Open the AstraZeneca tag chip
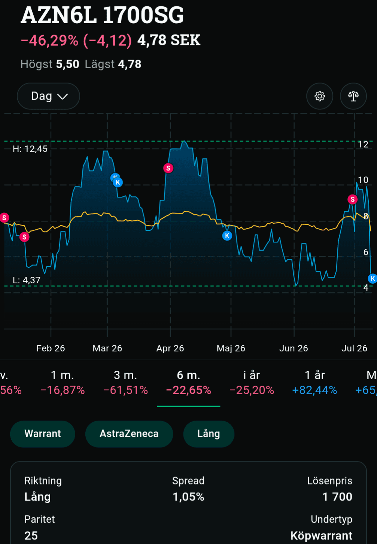 129,434
